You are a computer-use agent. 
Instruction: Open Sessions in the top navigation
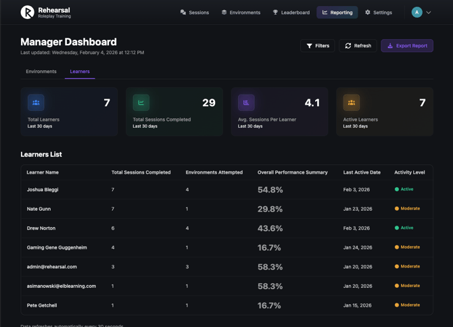point(194,12)
